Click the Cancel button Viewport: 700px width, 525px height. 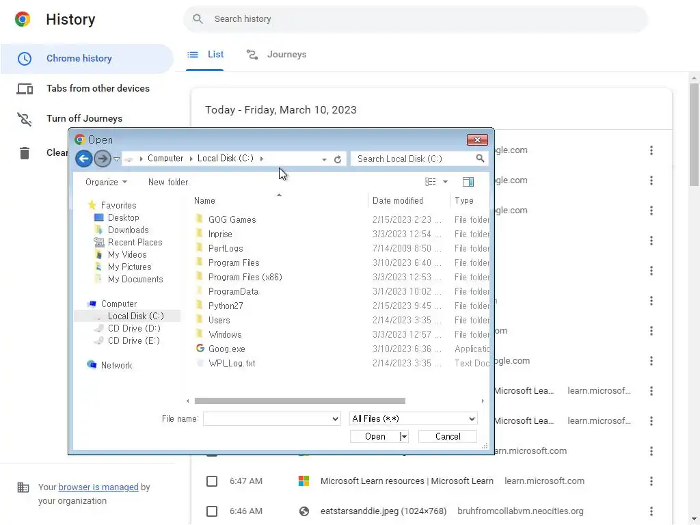448,437
